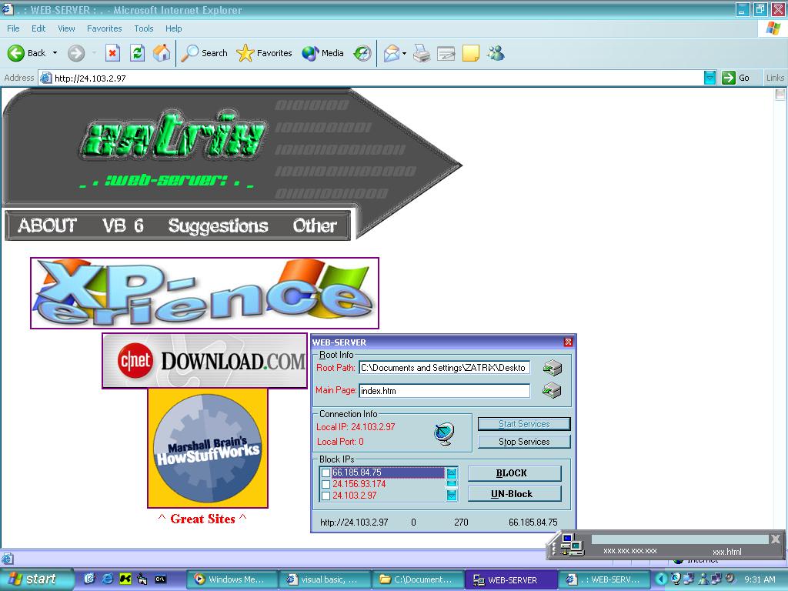Open the Messenger people icon
The width and height of the screenshot is (788, 591).
click(x=496, y=53)
